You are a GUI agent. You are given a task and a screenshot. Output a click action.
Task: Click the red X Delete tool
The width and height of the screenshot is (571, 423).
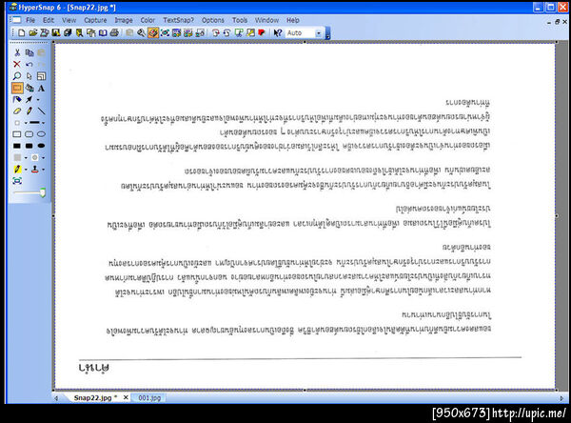(17, 65)
